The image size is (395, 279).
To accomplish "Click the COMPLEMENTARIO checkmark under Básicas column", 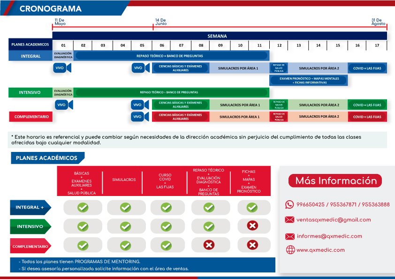I will [x=83, y=246].
